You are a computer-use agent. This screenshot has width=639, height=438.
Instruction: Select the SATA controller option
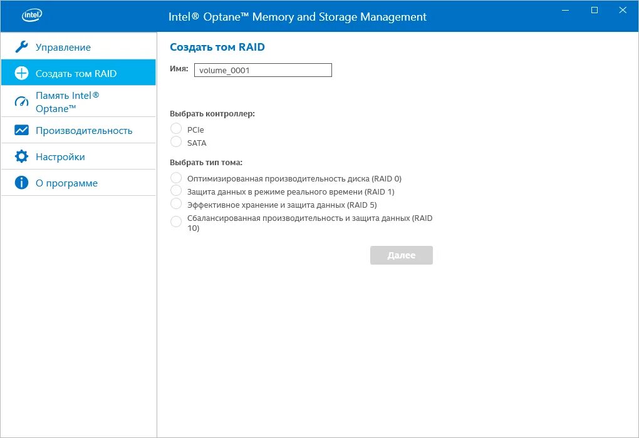pos(176,142)
